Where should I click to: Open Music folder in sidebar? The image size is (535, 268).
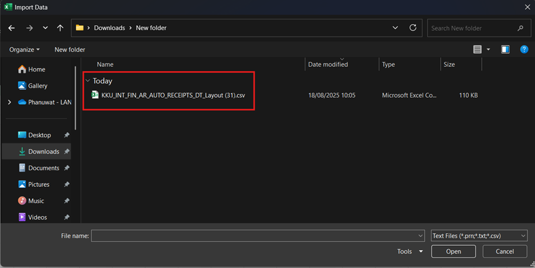[36, 201]
